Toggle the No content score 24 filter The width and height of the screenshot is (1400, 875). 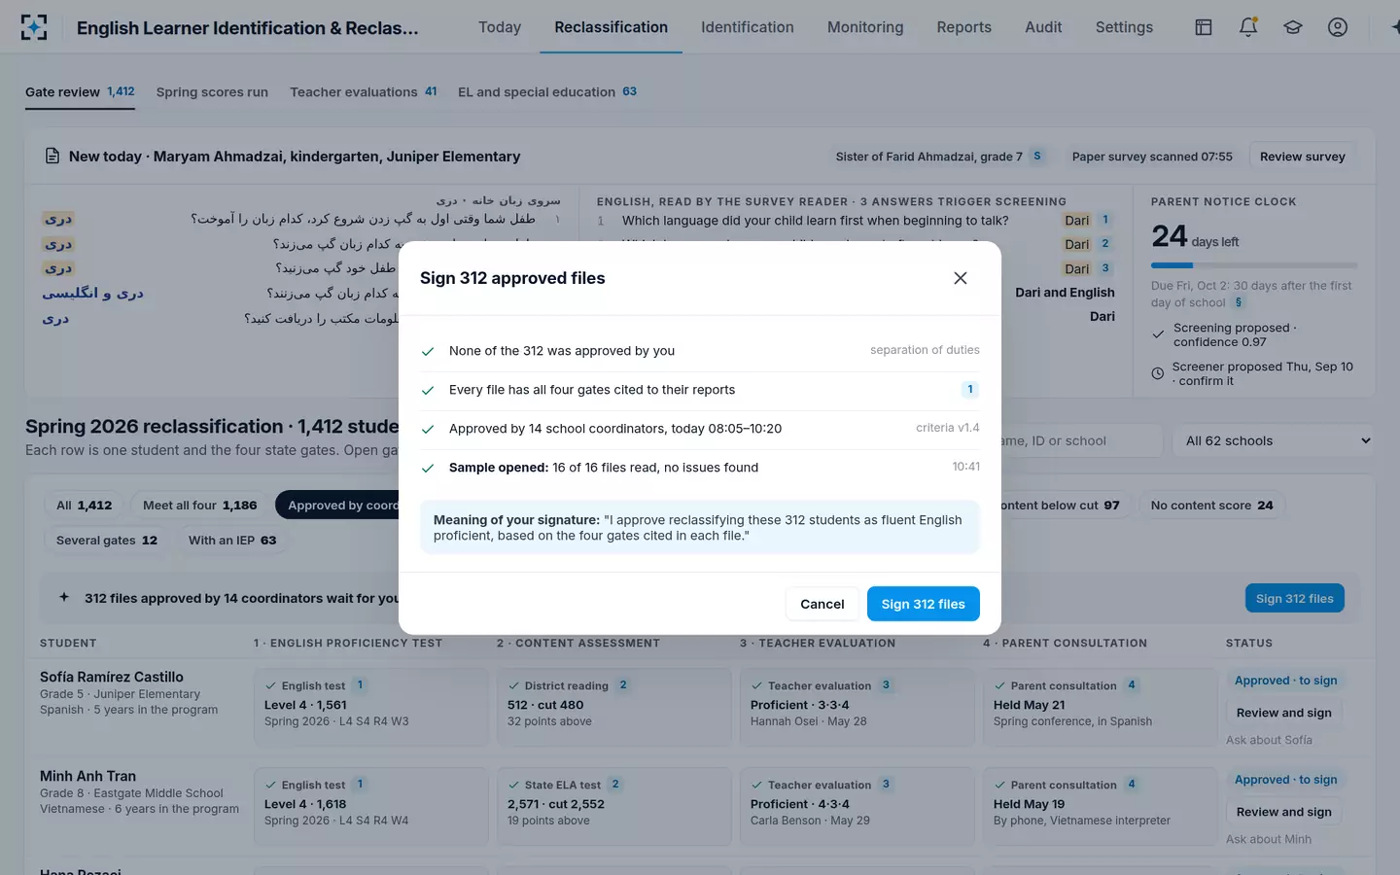pyautogui.click(x=1211, y=506)
